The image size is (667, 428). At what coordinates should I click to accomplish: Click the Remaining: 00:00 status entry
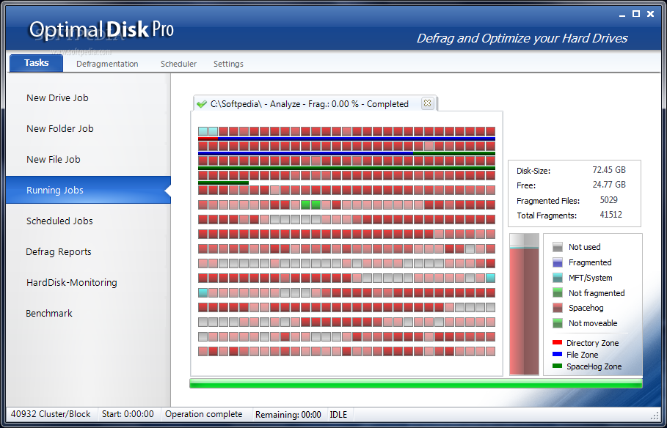[288, 414]
